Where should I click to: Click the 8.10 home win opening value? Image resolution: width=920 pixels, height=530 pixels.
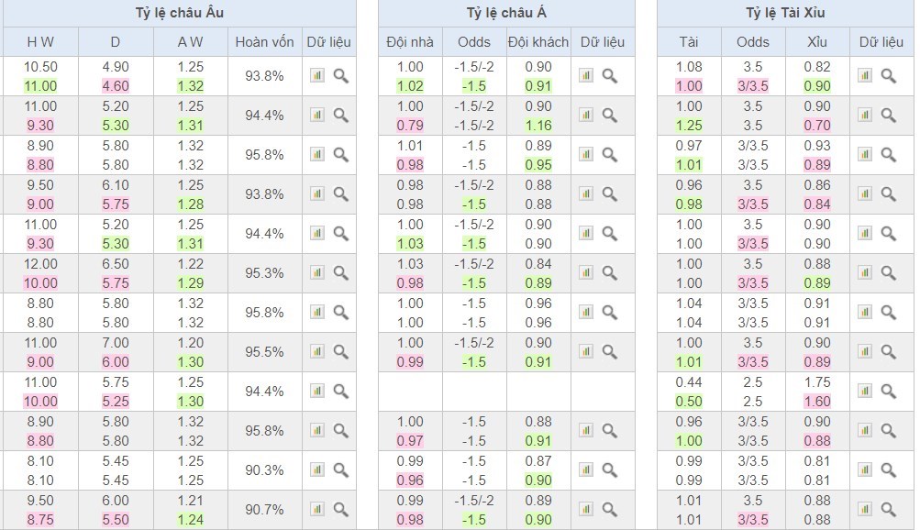40,461
